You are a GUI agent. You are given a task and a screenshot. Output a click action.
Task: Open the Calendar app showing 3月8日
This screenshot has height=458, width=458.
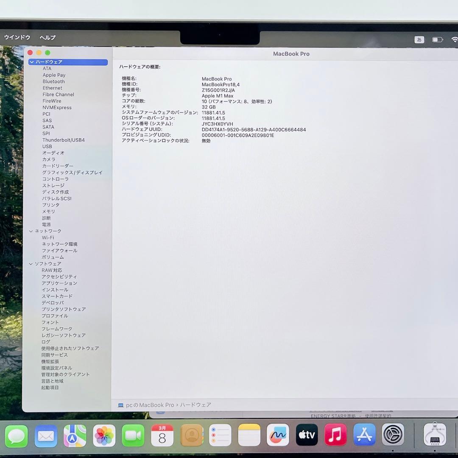point(162,436)
